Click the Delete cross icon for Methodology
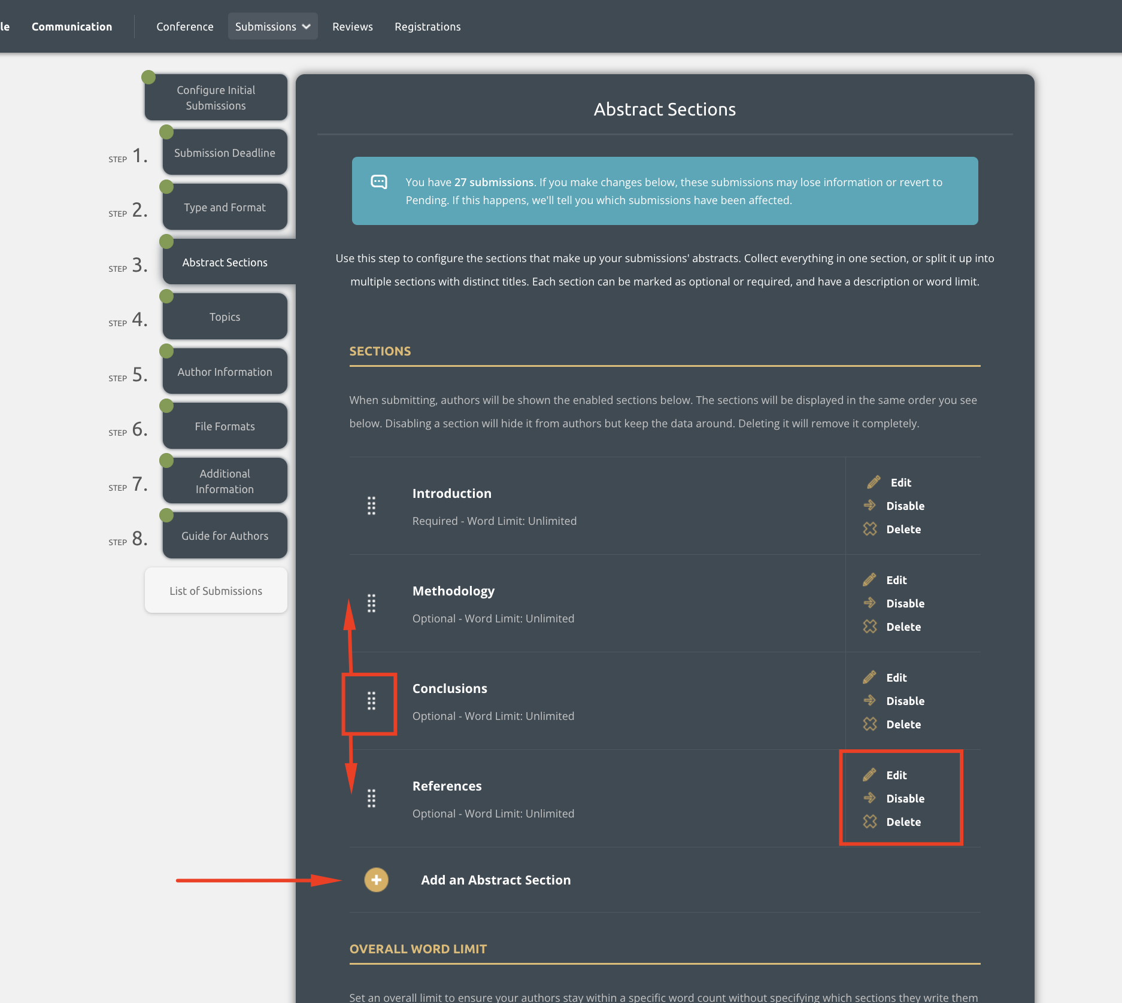 (869, 627)
